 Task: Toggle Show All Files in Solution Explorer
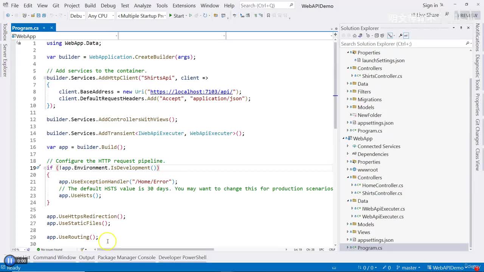382,36
